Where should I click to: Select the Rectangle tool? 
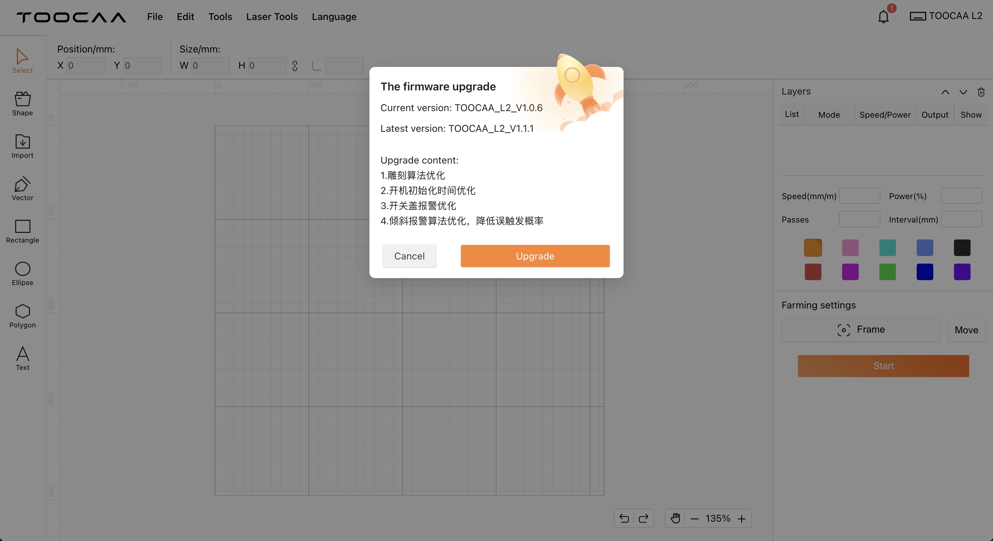point(22,231)
